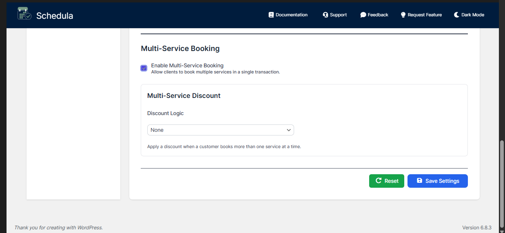
Task: Click the green Reset button
Action: pyautogui.click(x=387, y=181)
